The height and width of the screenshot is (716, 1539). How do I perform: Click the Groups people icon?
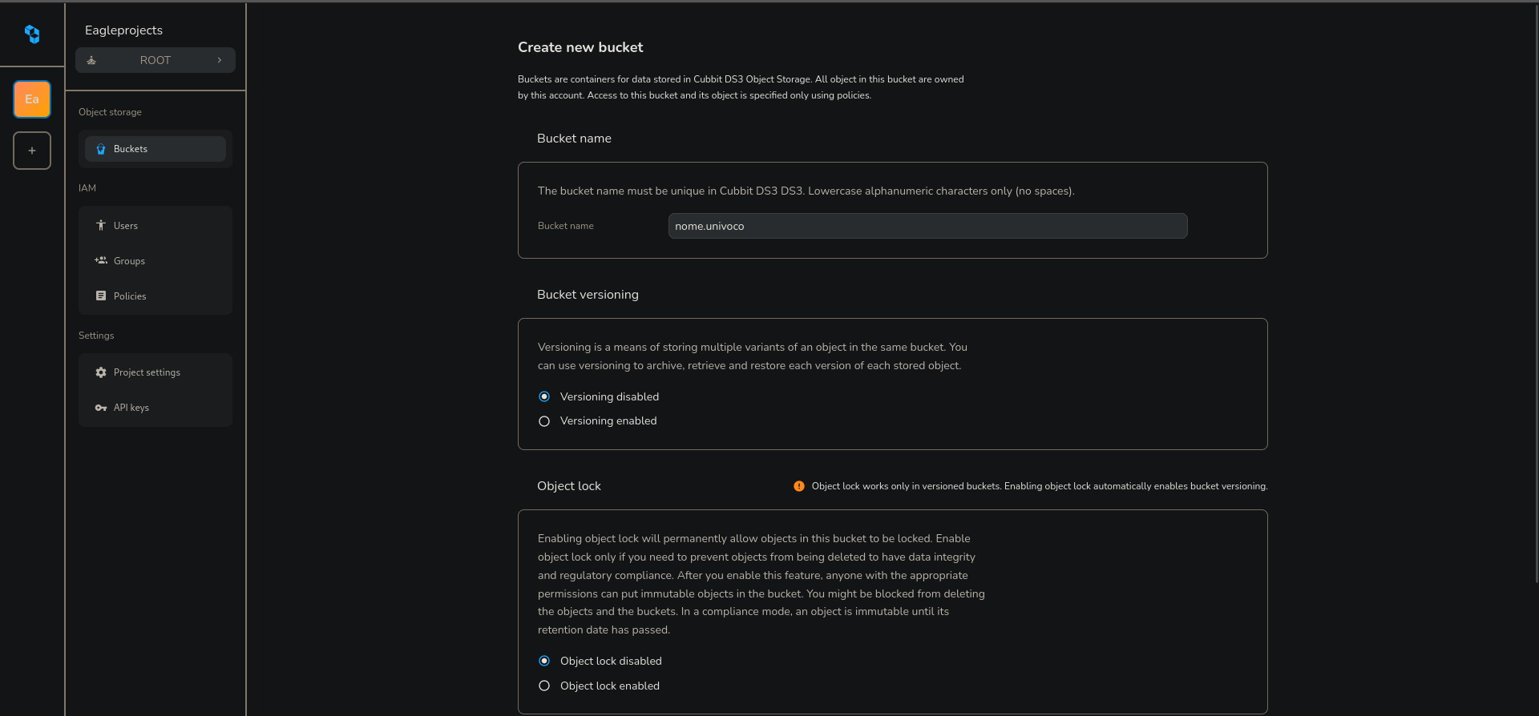click(101, 260)
